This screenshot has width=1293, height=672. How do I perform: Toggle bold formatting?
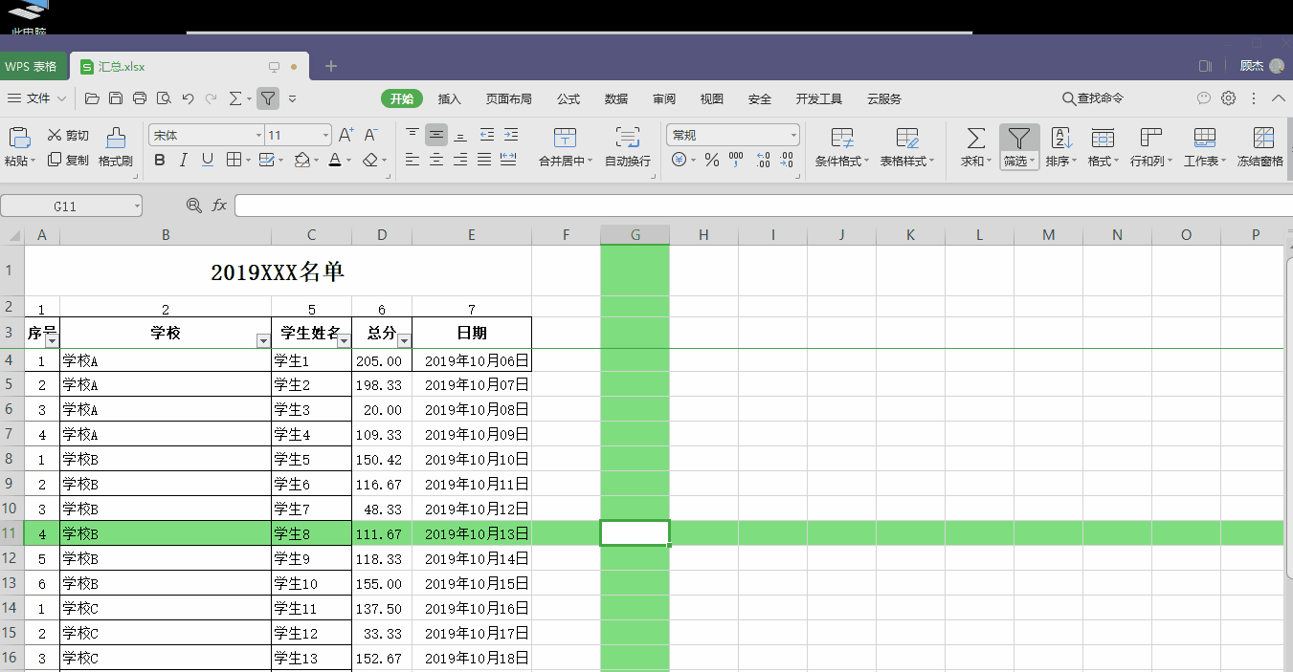coord(160,161)
